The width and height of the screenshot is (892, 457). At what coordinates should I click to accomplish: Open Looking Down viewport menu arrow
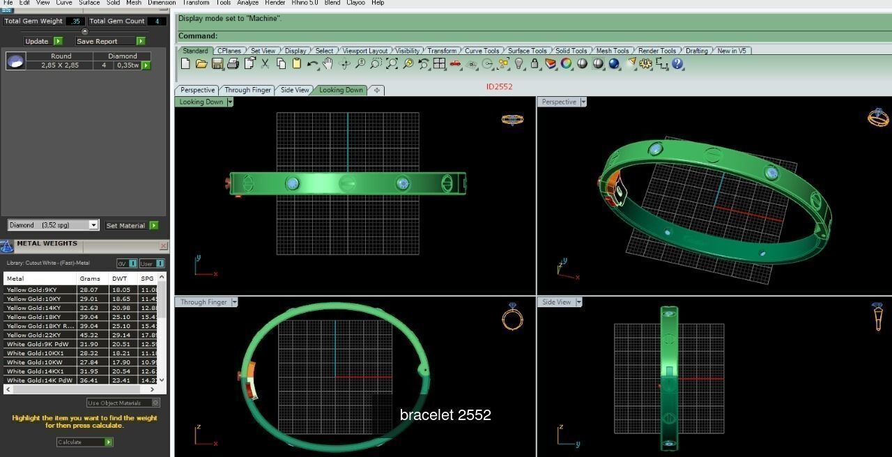pyautogui.click(x=230, y=102)
